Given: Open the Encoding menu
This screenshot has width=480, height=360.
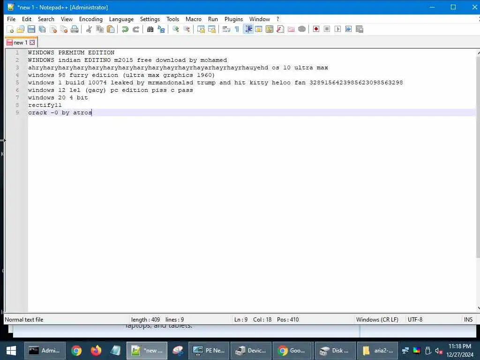Looking at the screenshot, I should 90,19.
